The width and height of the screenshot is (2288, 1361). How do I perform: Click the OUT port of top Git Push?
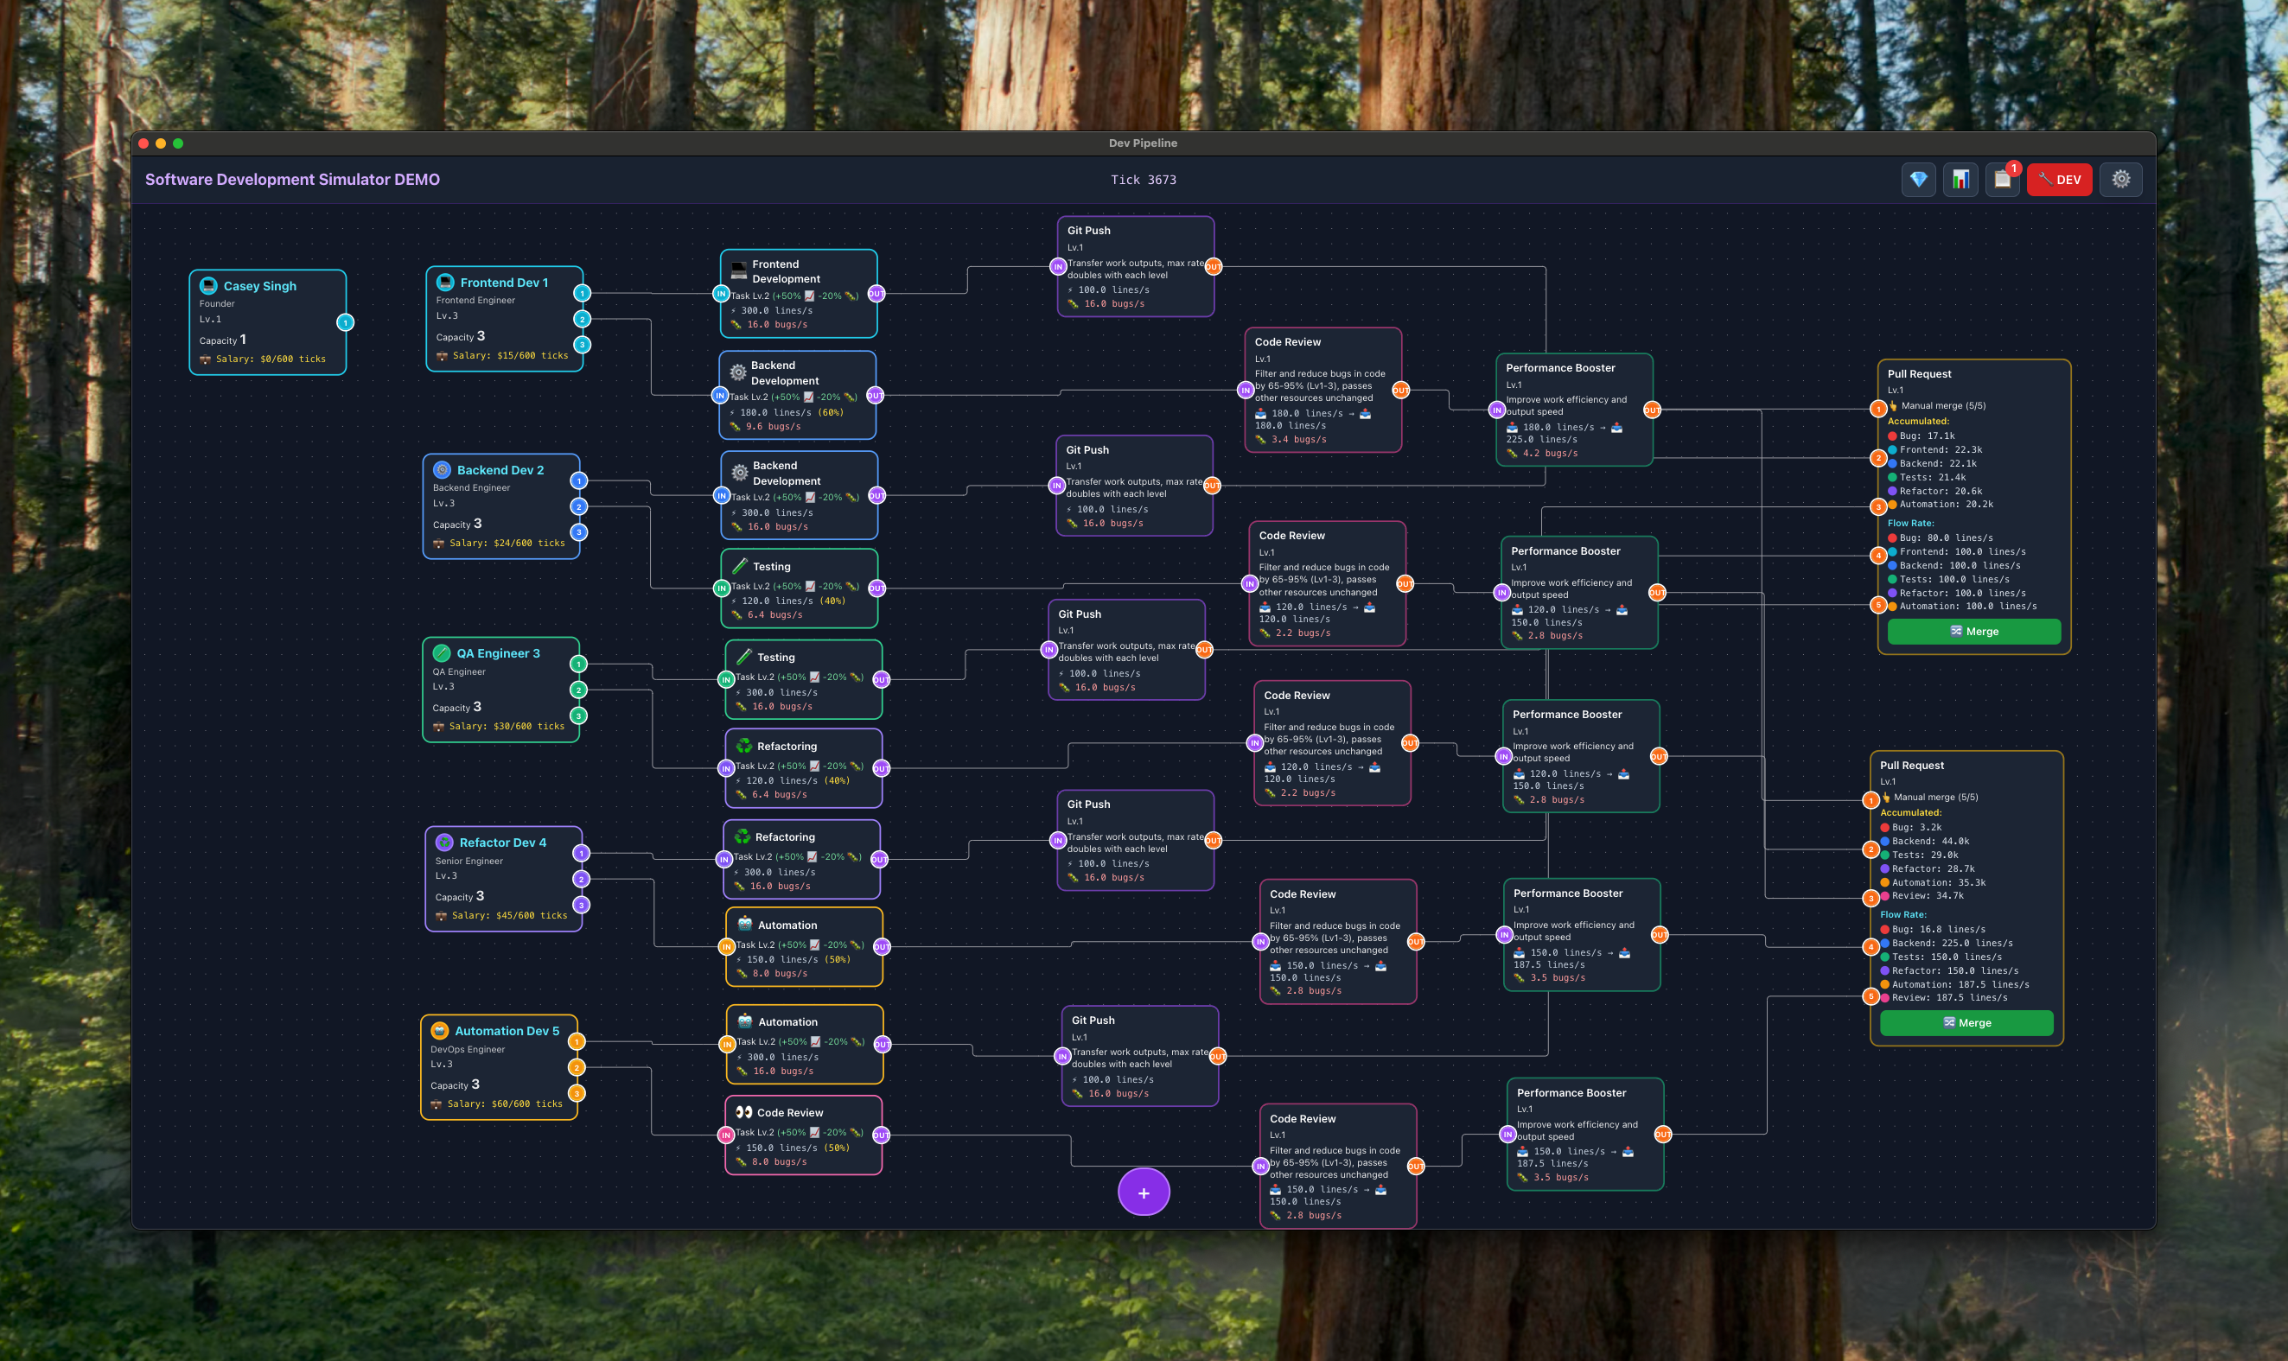pyautogui.click(x=1213, y=267)
